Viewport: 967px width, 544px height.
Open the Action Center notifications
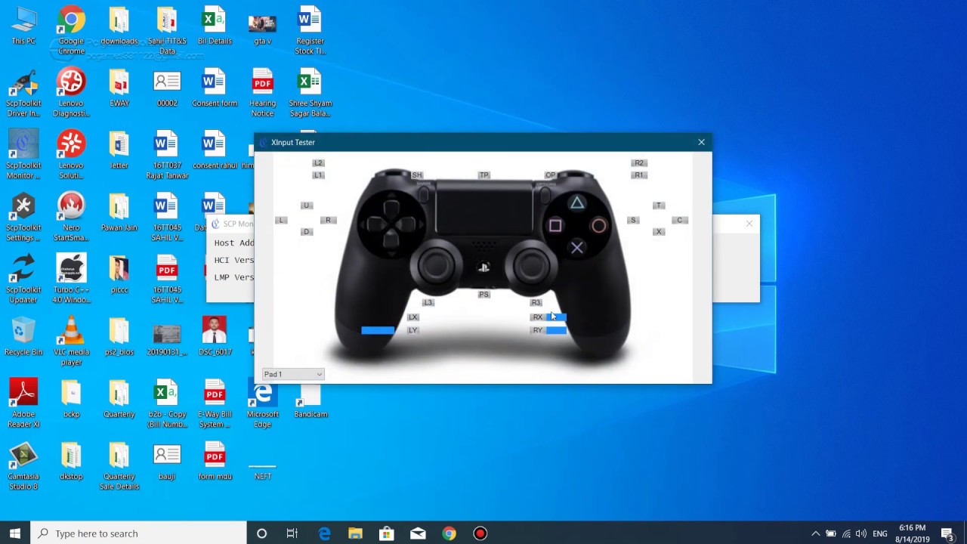point(947,533)
